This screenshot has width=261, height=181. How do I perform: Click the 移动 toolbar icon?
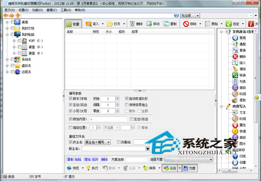point(149,24)
